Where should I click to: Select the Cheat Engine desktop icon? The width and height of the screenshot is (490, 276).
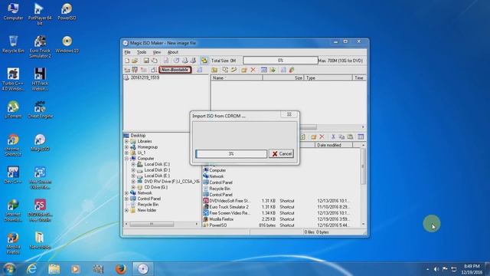[40, 110]
